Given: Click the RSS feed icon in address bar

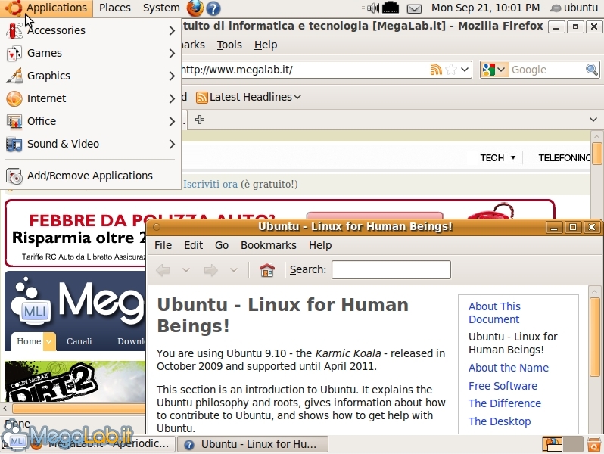Looking at the screenshot, I should [436, 70].
